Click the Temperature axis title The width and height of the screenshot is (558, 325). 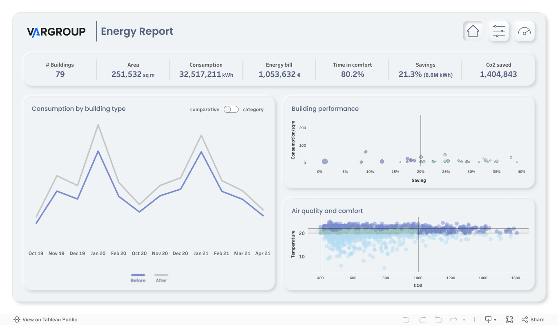(293, 244)
